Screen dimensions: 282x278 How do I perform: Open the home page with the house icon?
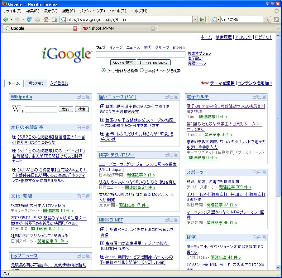pyautogui.click(x=46, y=19)
